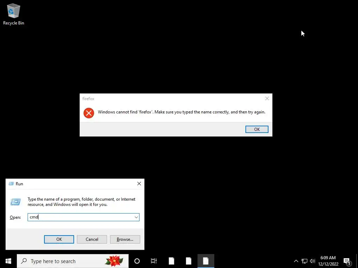Close the firefox error dialog

267,98
